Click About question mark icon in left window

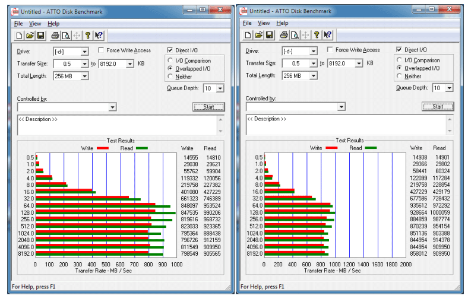coord(87,36)
